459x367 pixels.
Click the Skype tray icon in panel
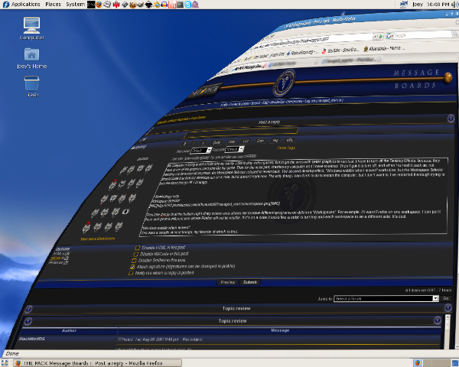[189, 5]
